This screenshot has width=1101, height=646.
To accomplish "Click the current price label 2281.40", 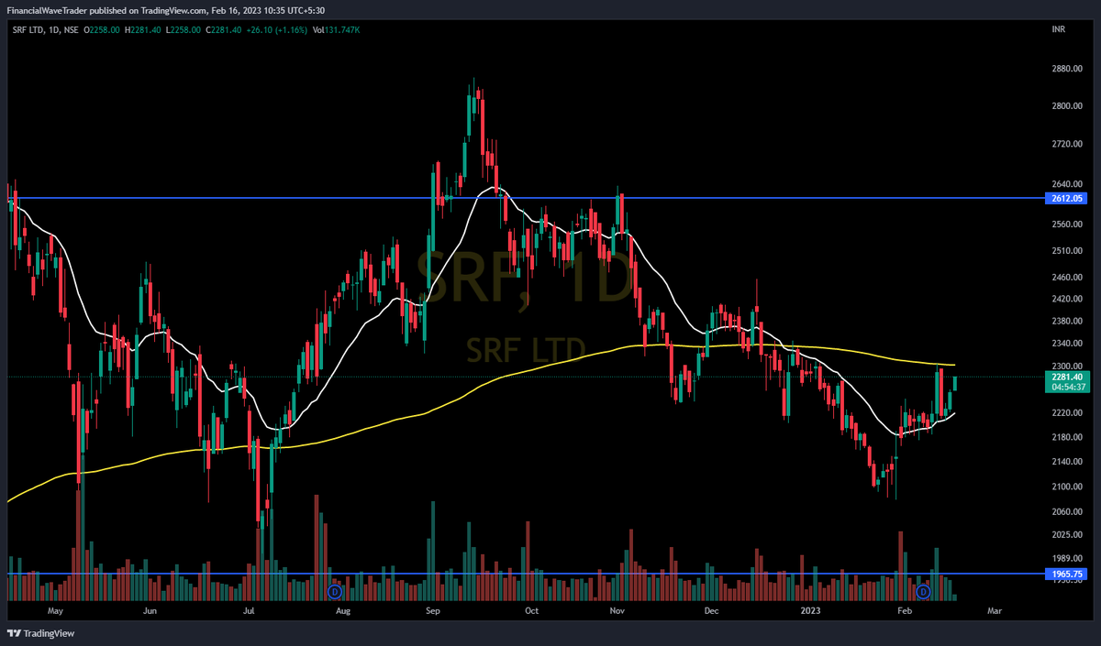I will pos(1068,377).
